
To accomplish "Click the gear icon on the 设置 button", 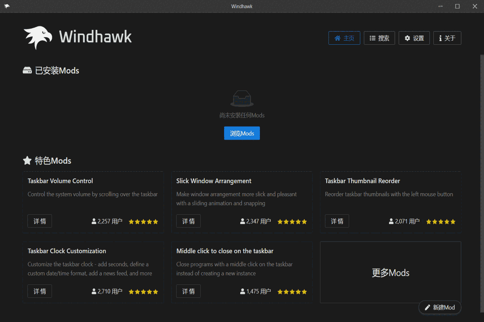I will click(406, 38).
